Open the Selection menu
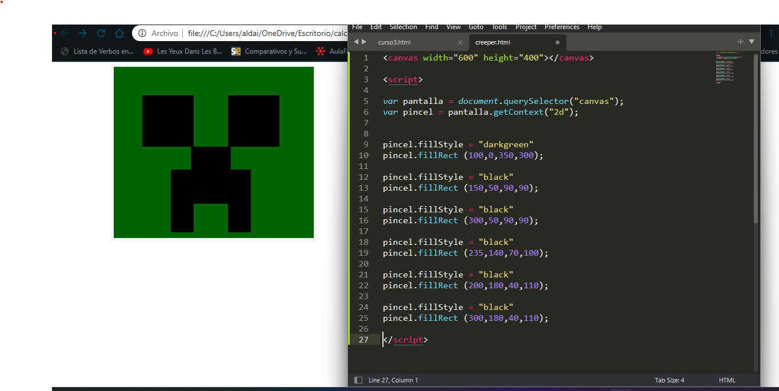This screenshot has width=779, height=391. click(x=403, y=27)
